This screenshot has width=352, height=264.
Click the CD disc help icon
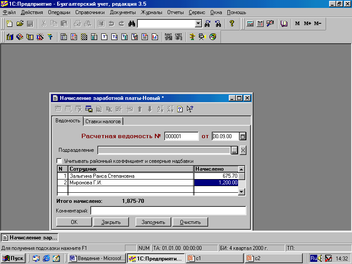[213, 37]
